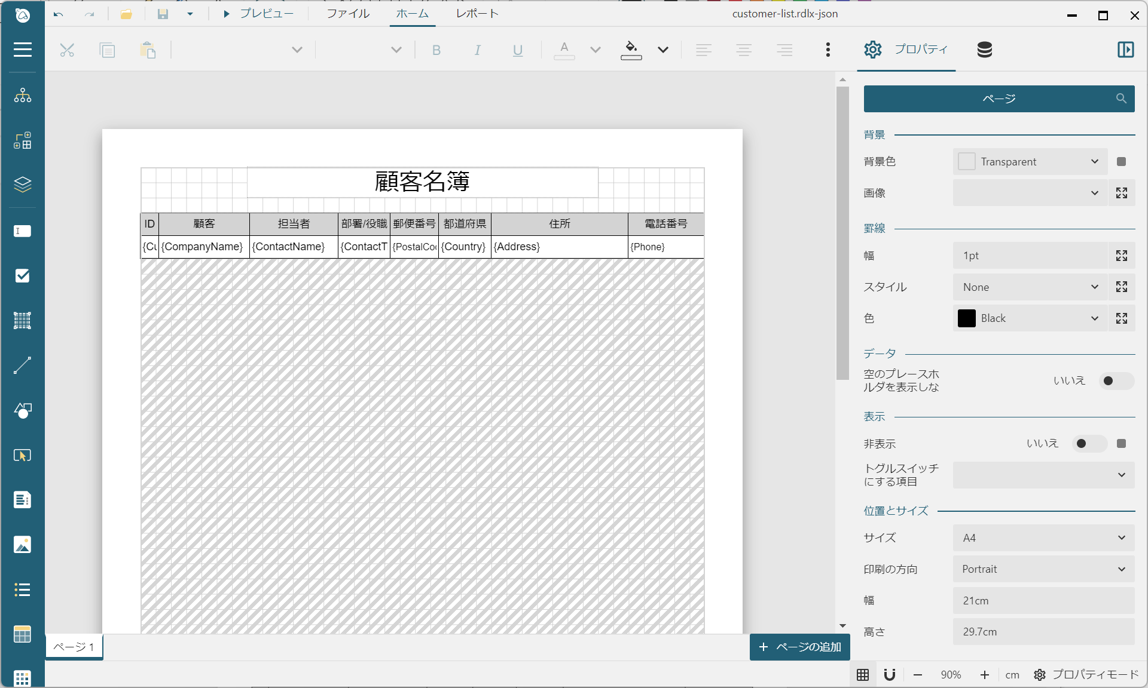Apply Bold formatting

pyautogui.click(x=436, y=50)
